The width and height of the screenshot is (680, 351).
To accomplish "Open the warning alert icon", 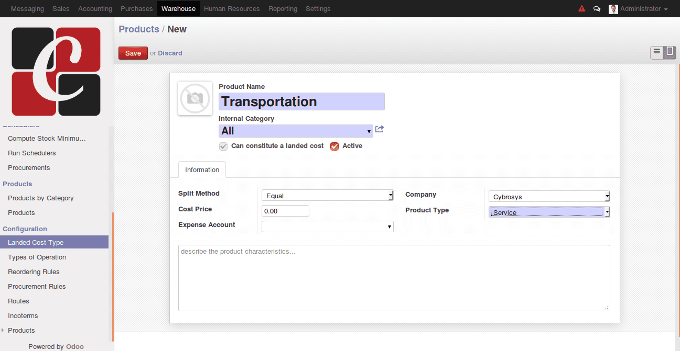I will [x=581, y=9].
